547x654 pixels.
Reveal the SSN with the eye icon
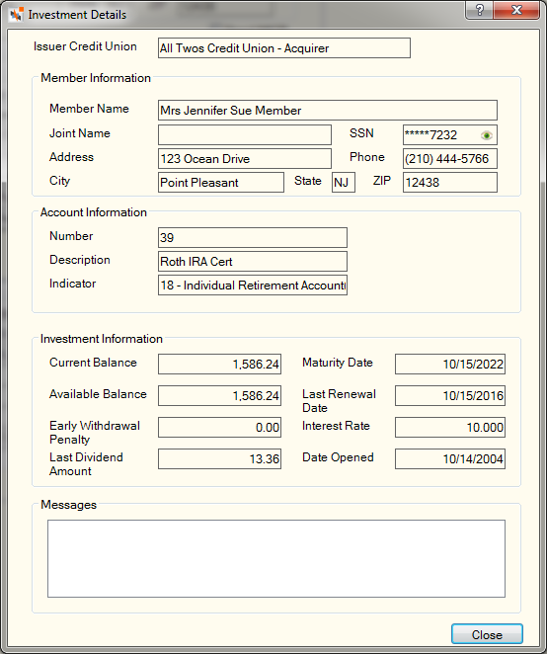pyautogui.click(x=486, y=135)
